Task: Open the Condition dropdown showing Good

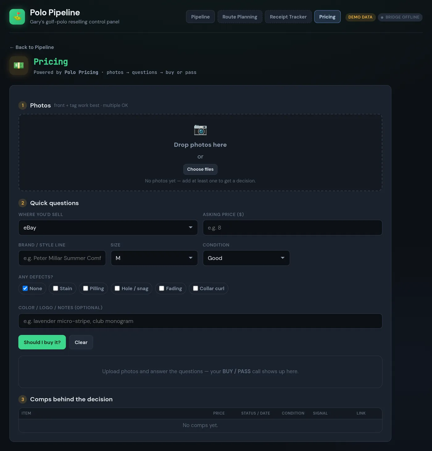Action: 246,258
